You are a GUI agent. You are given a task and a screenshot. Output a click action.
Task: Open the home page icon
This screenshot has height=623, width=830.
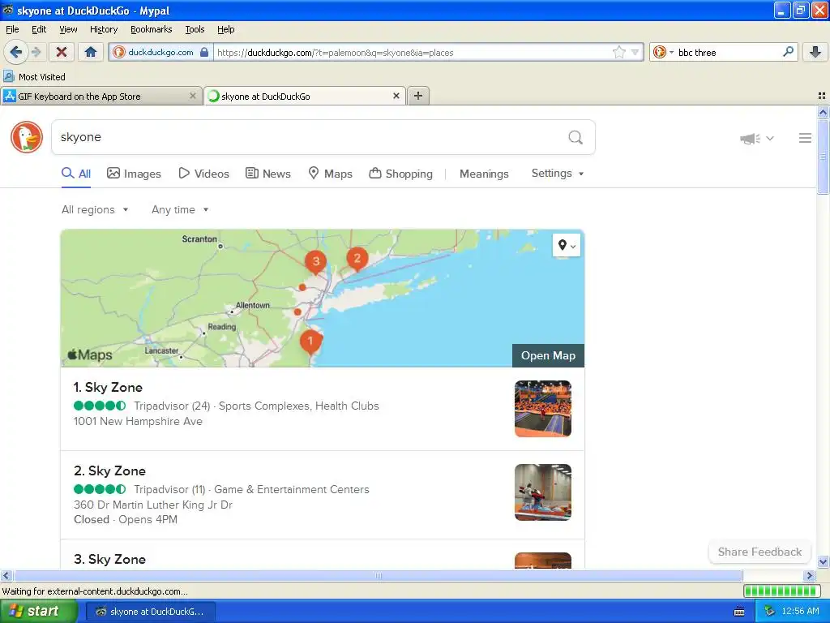(91, 52)
